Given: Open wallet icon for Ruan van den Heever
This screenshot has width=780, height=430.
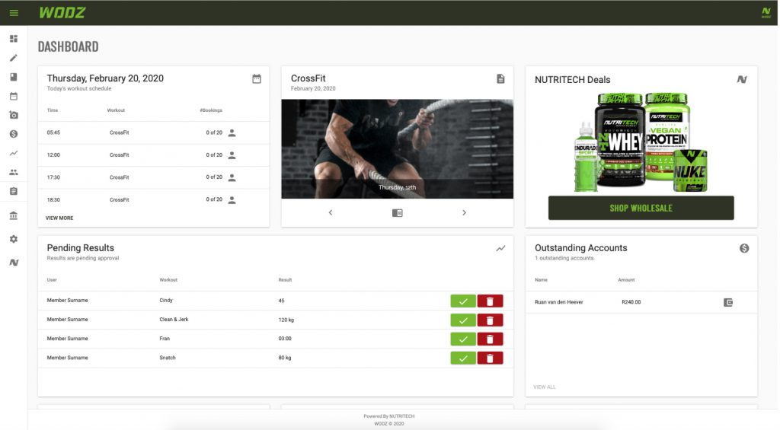Looking at the screenshot, I should pyautogui.click(x=728, y=302).
